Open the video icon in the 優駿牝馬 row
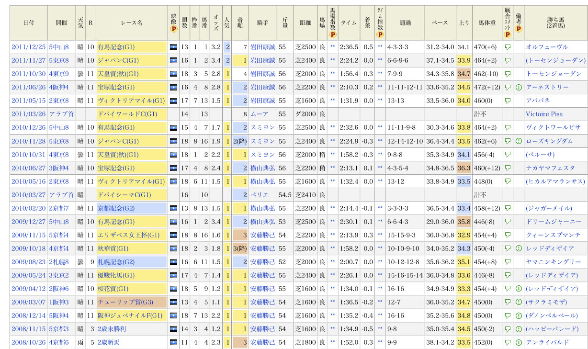The height and width of the screenshot is (349, 588). point(173,275)
